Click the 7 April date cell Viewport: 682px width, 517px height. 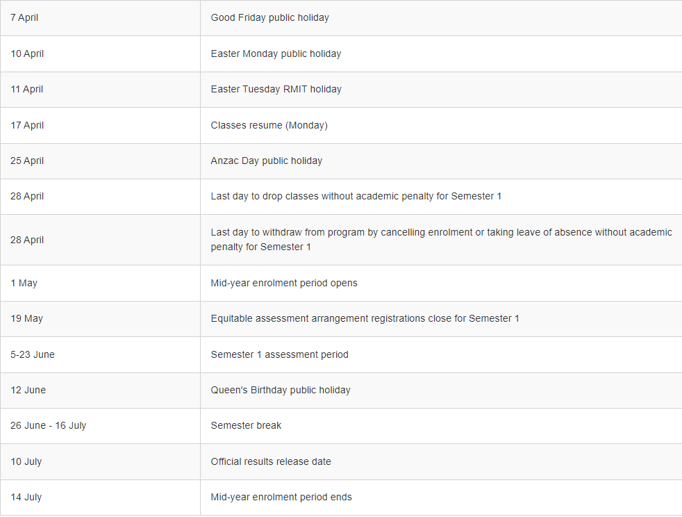click(x=100, y=18)
